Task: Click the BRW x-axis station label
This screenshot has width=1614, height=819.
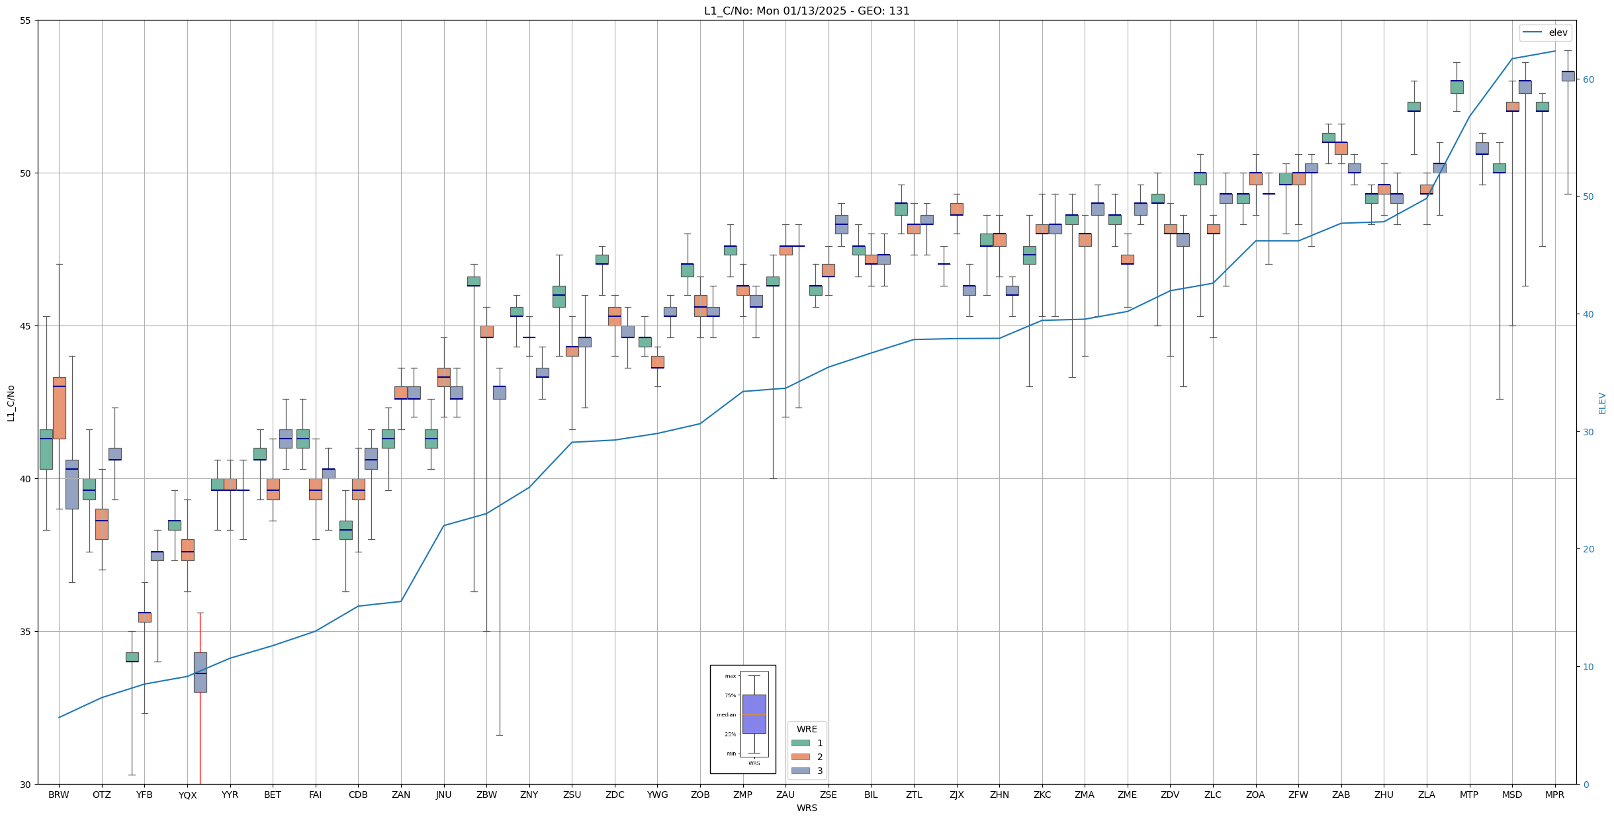Action: coord(59,795)
